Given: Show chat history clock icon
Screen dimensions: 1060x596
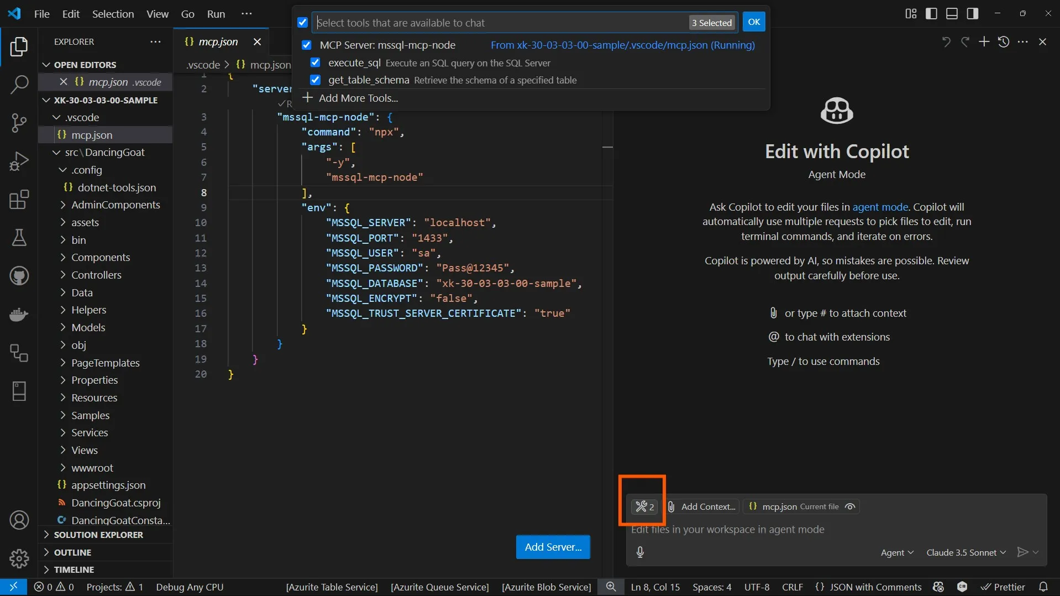Looking at the screenshot, I should click(1004, 41).
